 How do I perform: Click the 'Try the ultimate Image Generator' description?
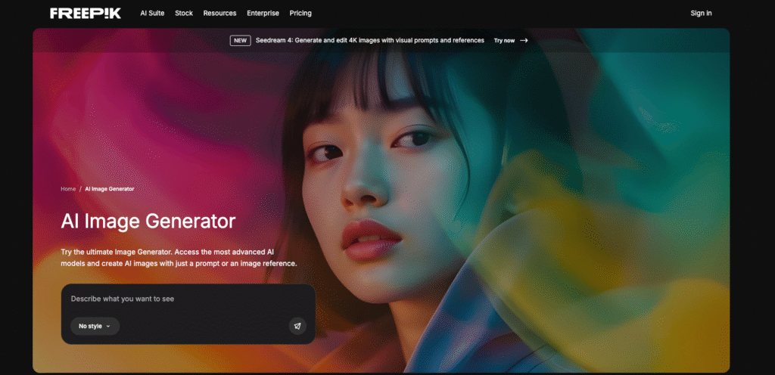tap(179, 257)
